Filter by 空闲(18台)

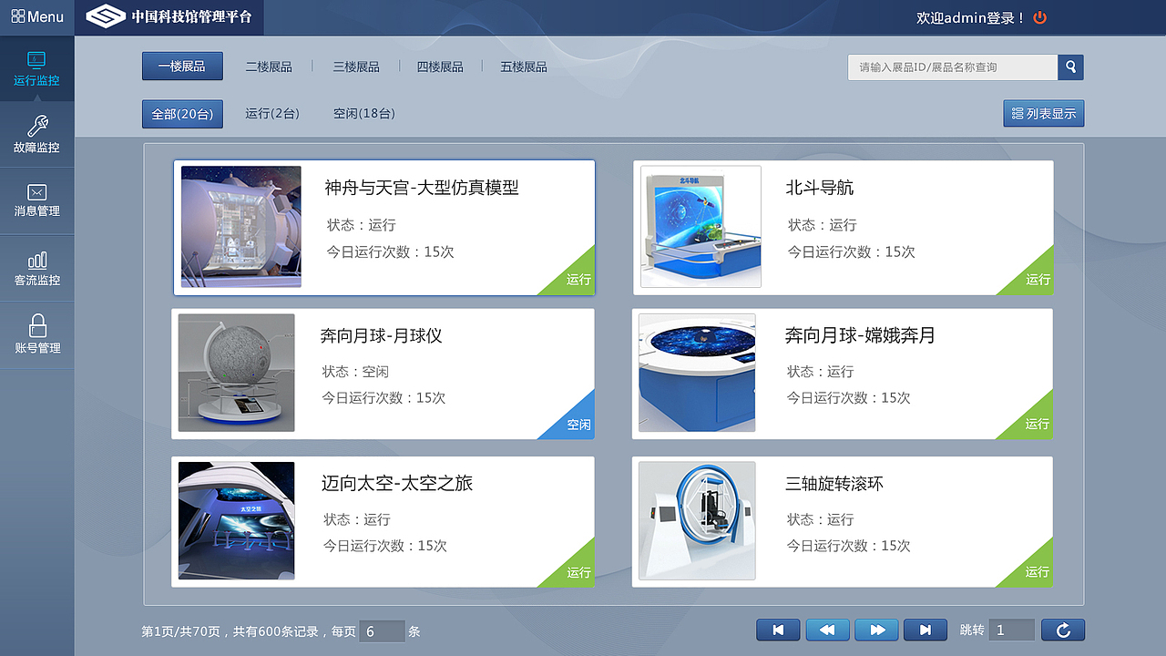[x=363, y=114]
